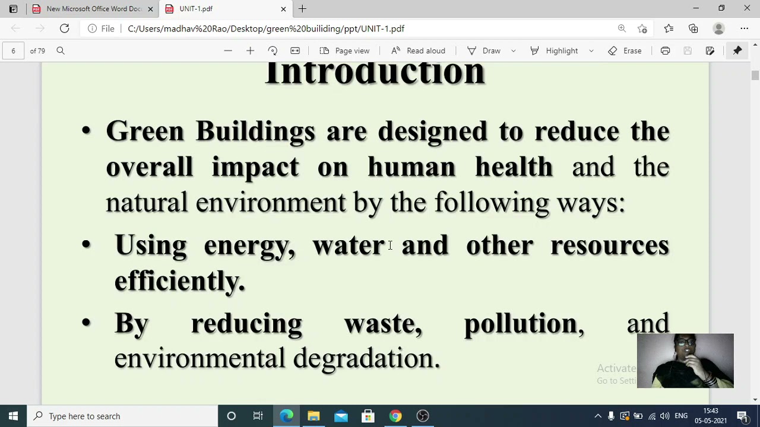Zoom in using the plus icon

coord(250,50)
